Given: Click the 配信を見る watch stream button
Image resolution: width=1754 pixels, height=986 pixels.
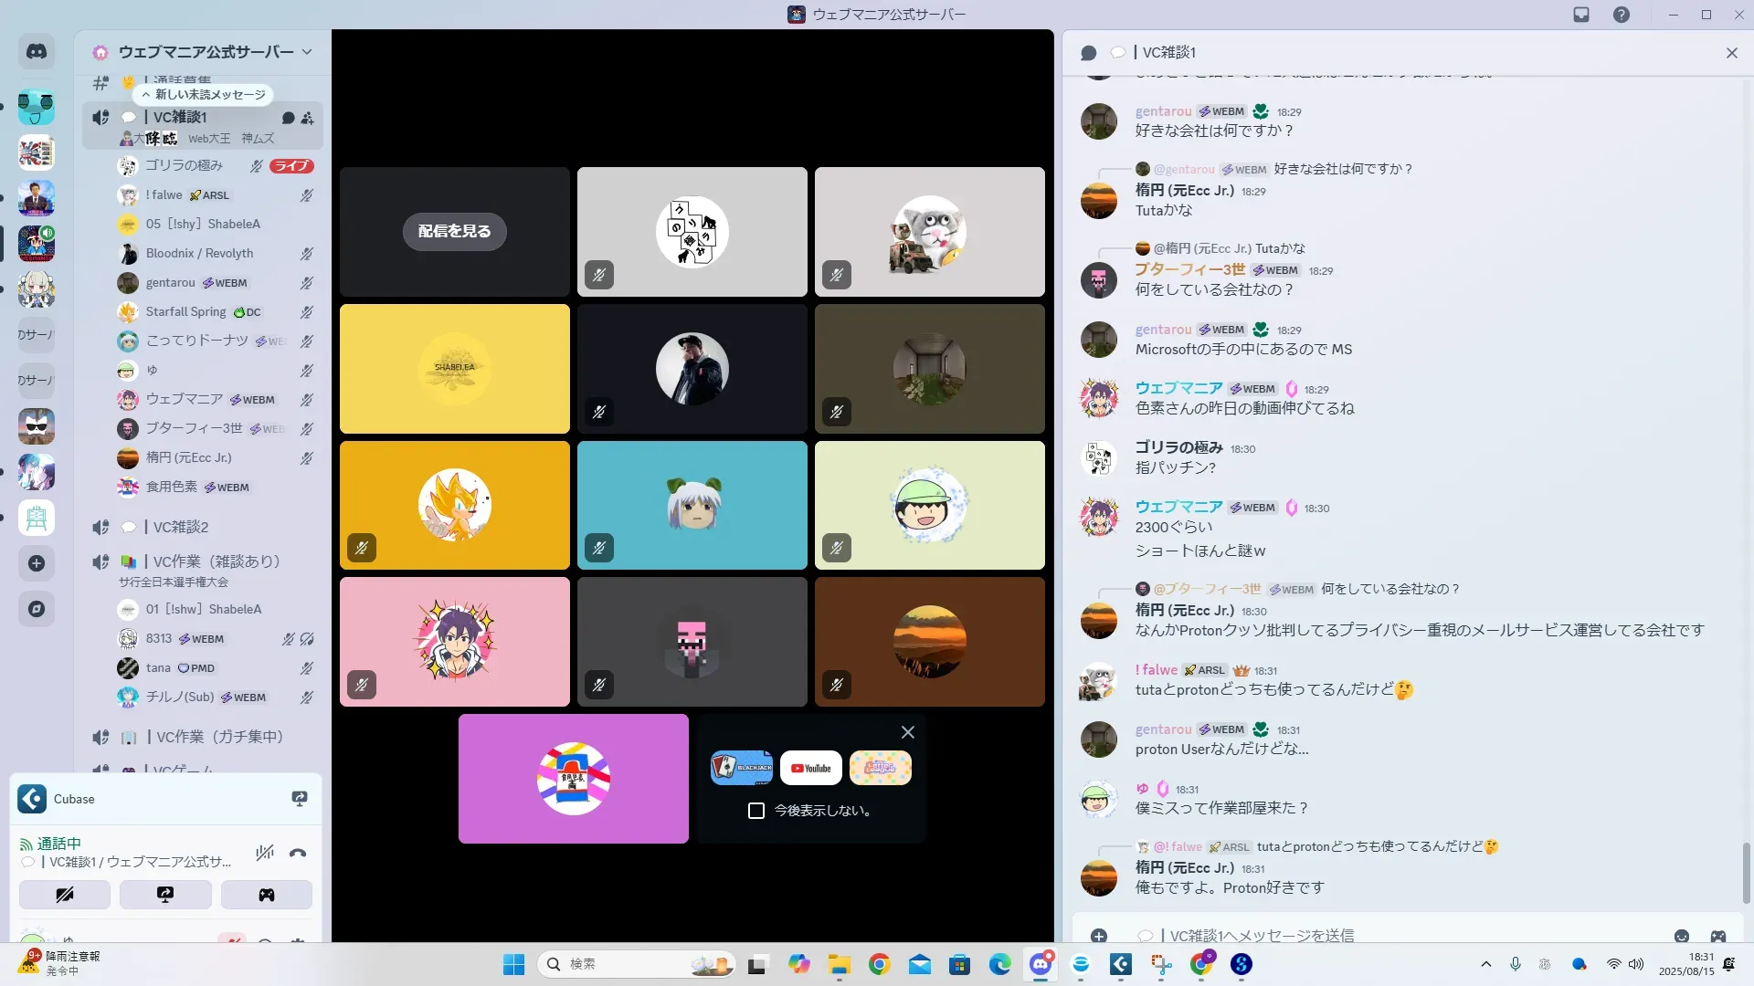Looking at the screenshot, I should click(x=454, y=231).
